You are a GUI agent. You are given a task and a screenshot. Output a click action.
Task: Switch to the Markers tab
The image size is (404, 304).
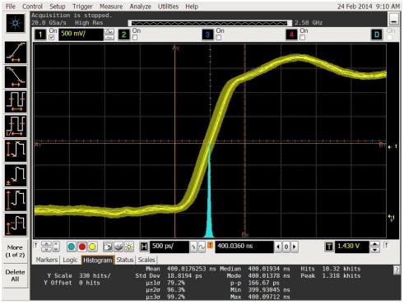point(47,260)
